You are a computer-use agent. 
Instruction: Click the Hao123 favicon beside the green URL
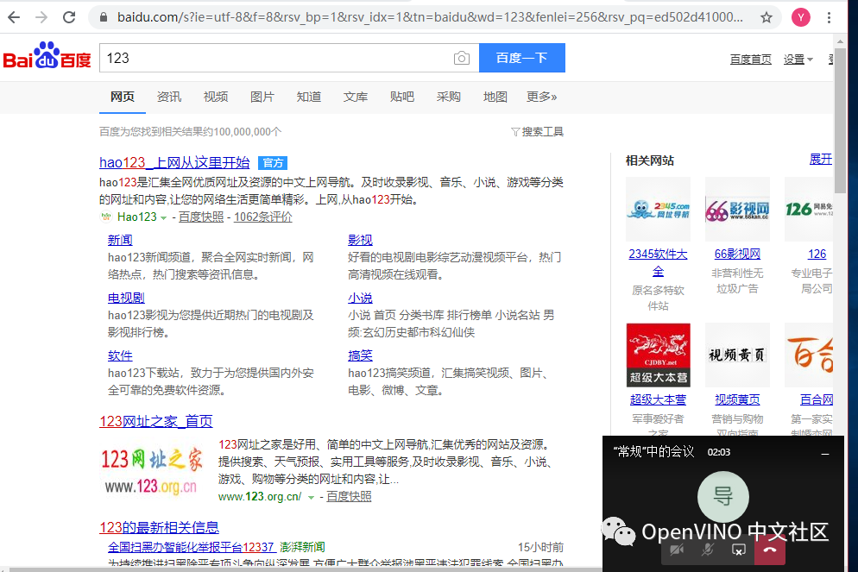click(x=105, y=217)
